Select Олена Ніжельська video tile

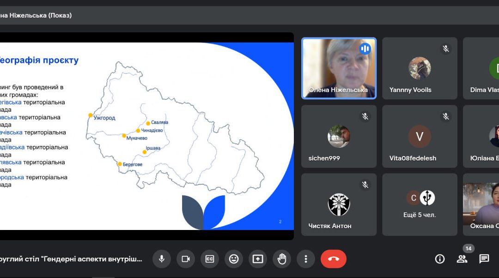tap(339, 68)
